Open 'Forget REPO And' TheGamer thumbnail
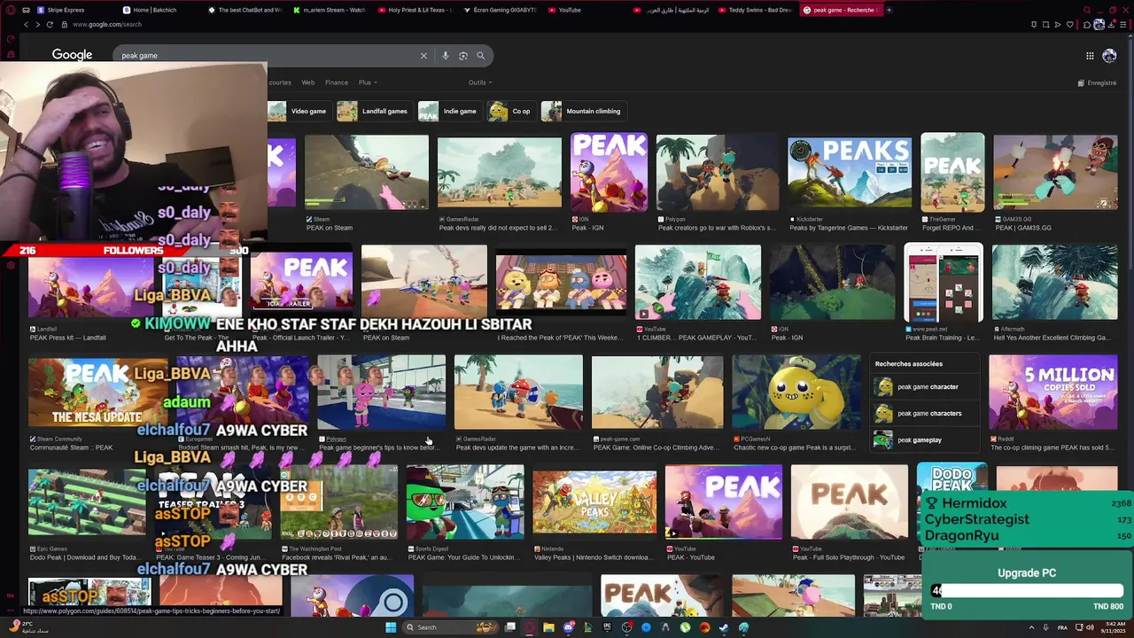Viewport: 1134px width, 638px height. point(952,173)
